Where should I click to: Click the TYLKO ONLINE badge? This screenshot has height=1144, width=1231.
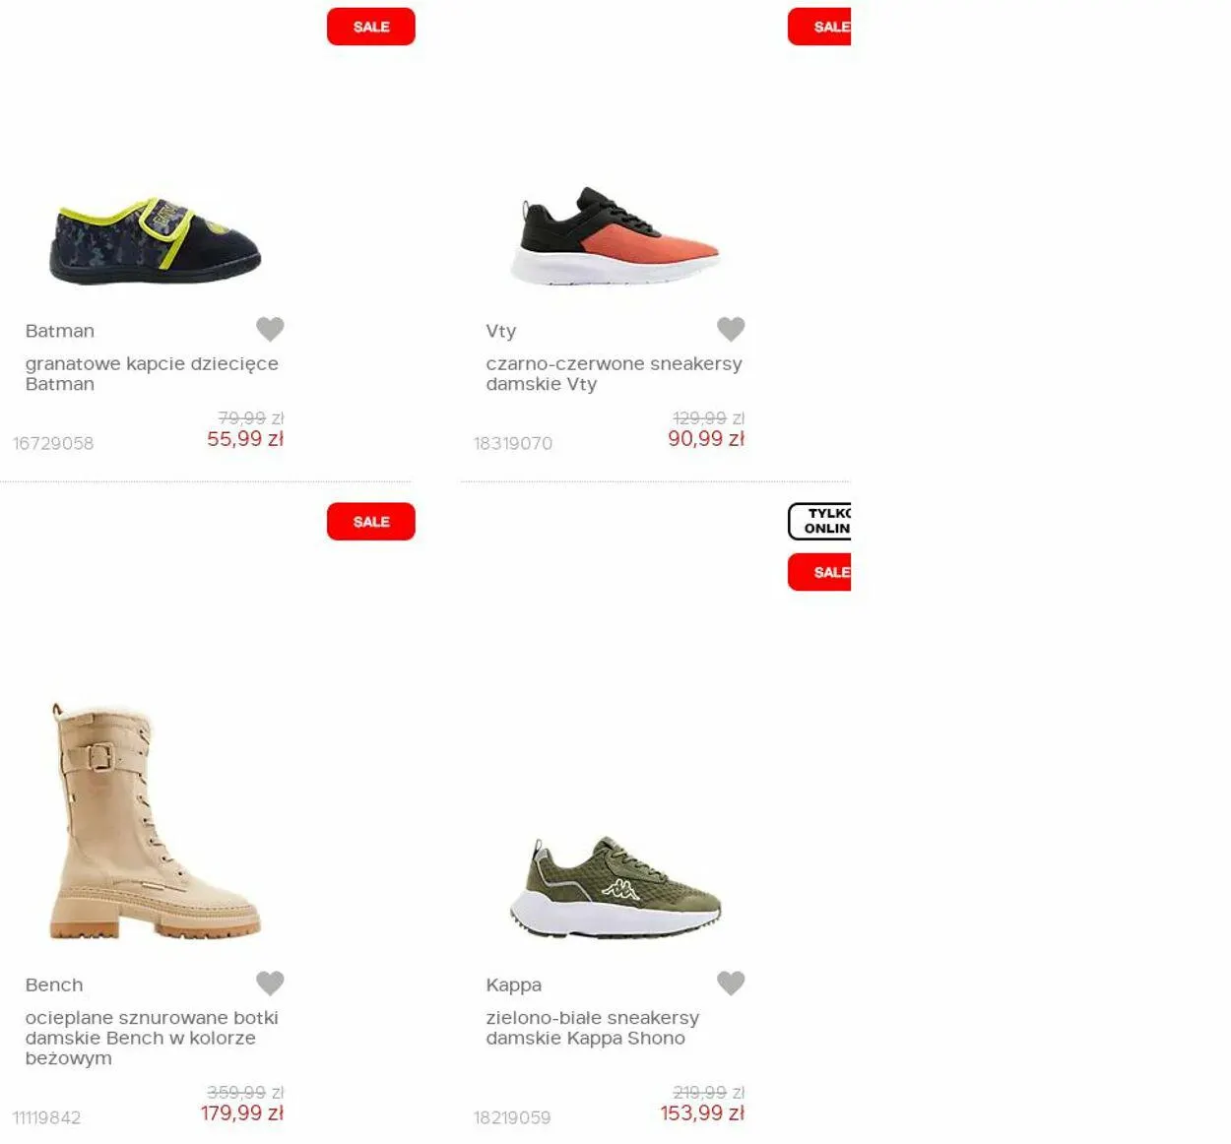(819, 522)
